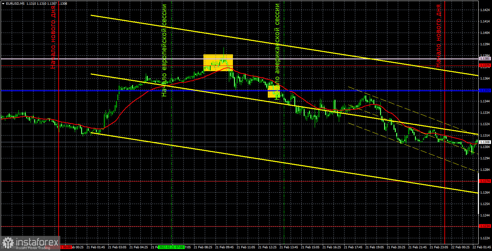Click the 22 Feb 01:45 time label

tap(482, 247)
